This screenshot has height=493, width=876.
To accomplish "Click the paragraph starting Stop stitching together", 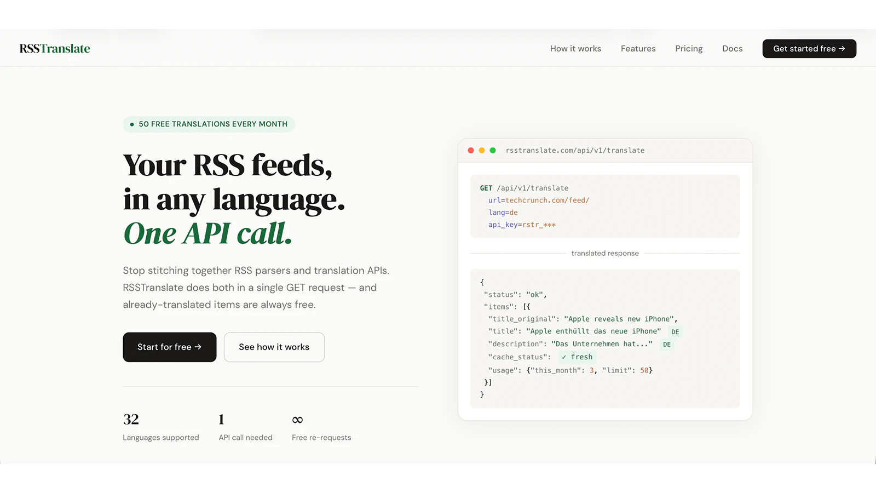I will pos(256,288).
